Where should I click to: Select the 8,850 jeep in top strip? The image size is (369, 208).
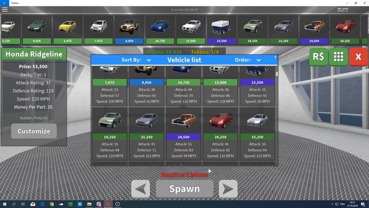coord(129,29)
